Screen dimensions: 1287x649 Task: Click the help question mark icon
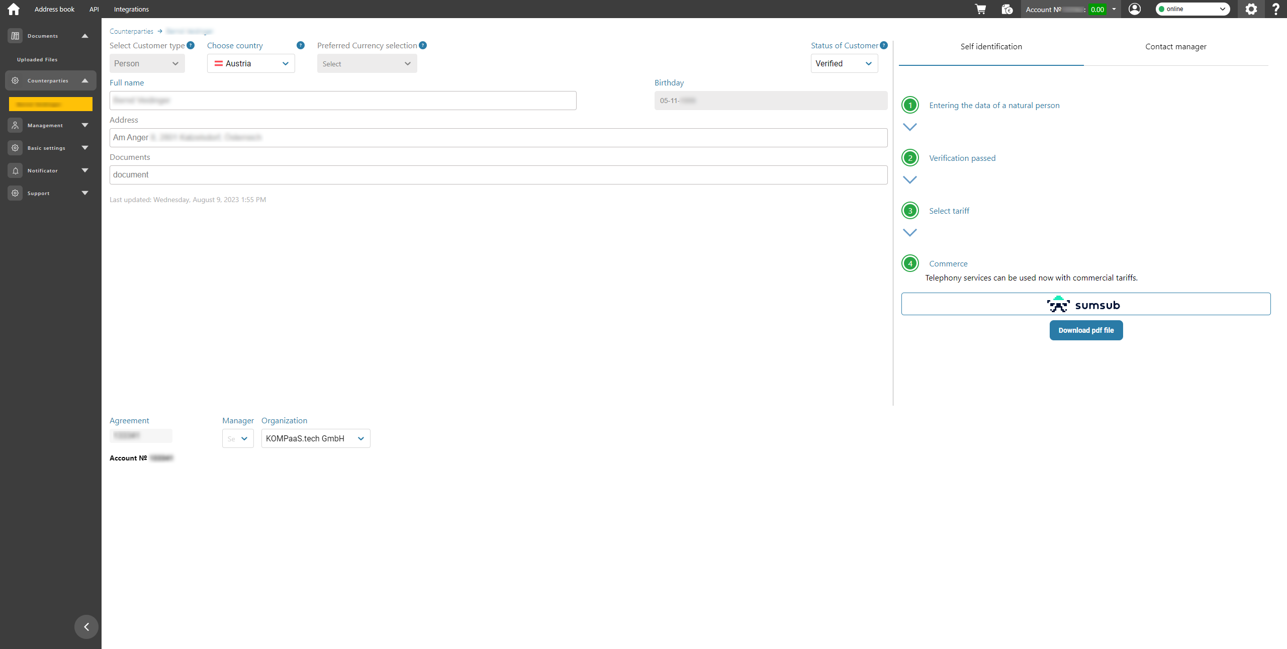pyautogui.click(x=1275, y=9)
